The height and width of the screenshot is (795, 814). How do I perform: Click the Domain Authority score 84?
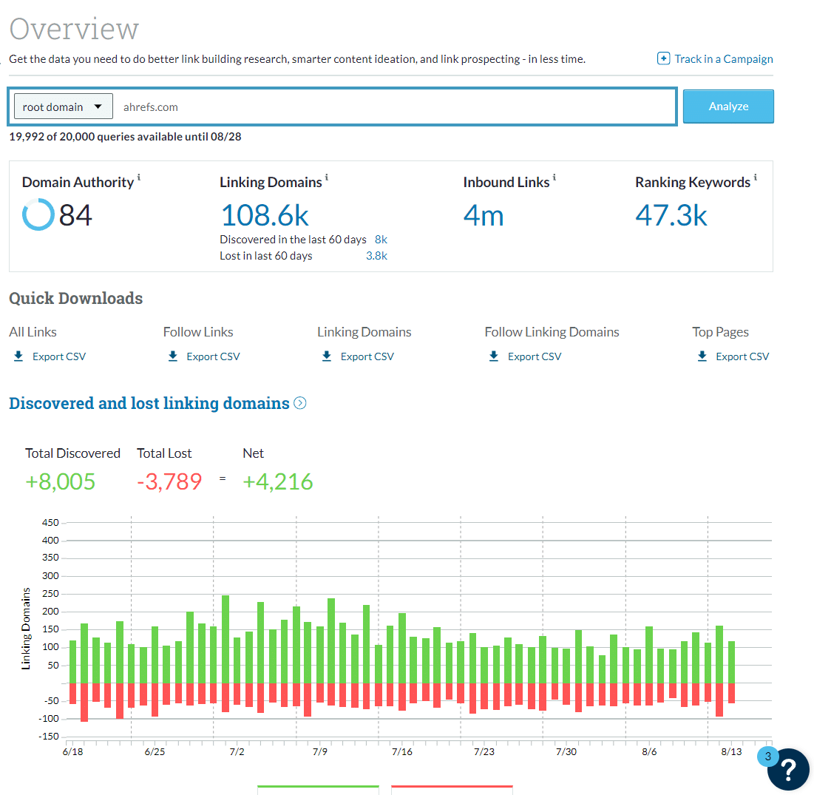(x=75, y=215)
